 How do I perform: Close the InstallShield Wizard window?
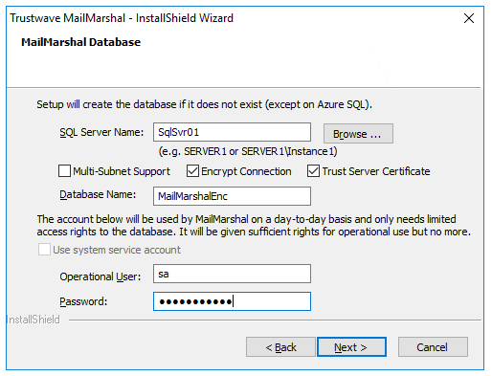click(469, 18)
